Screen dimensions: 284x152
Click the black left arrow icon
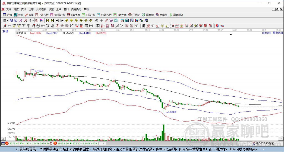[57, 20]
